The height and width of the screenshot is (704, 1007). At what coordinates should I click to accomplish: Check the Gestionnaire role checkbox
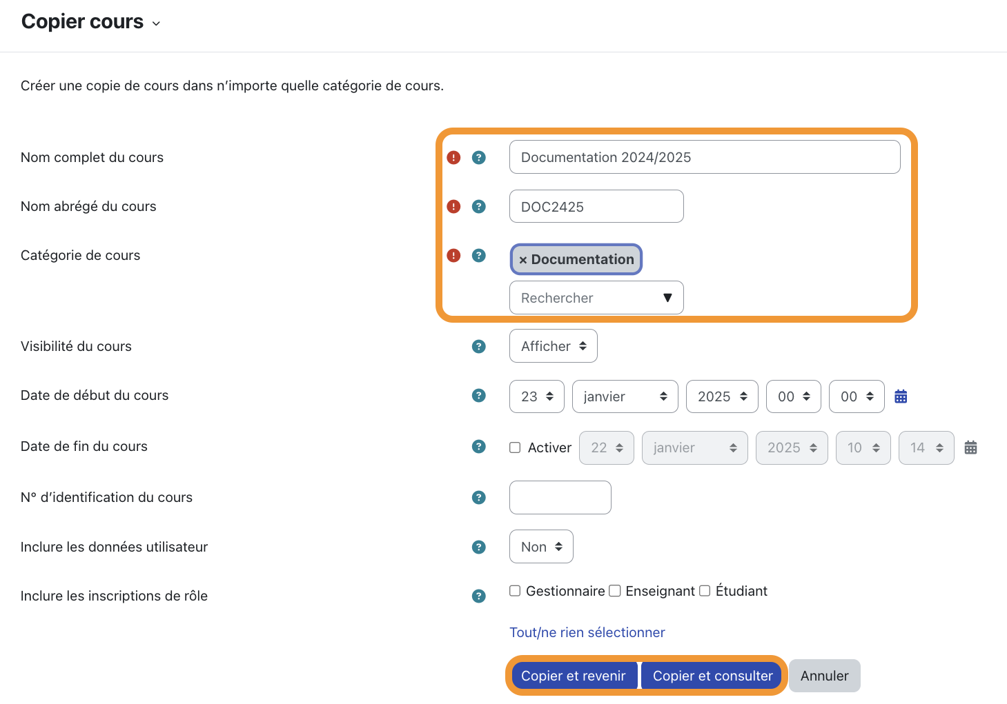(515, 591)
